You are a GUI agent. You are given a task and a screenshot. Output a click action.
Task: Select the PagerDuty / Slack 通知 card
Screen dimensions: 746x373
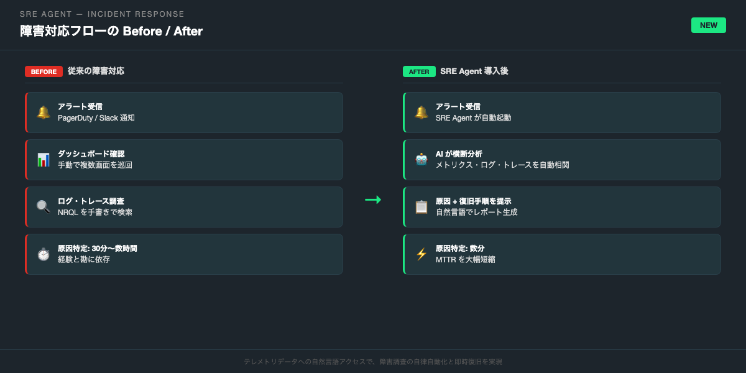[184, 113]
